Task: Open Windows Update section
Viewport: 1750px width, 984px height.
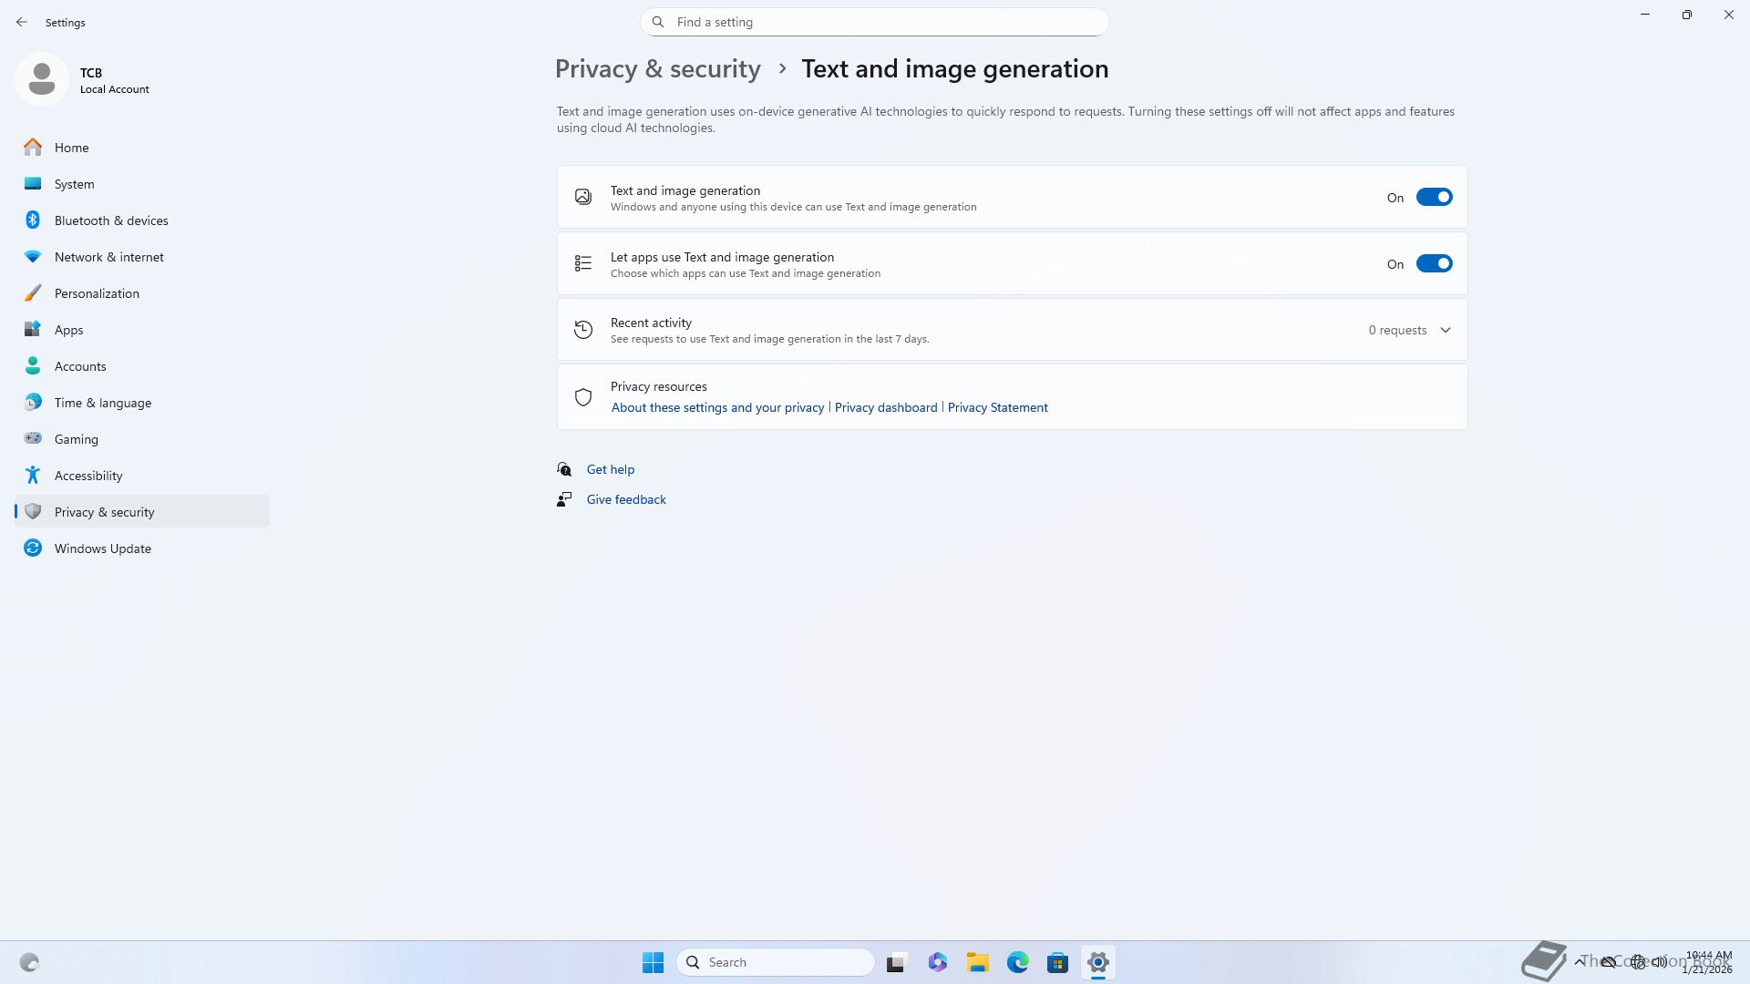Action: 102,548
